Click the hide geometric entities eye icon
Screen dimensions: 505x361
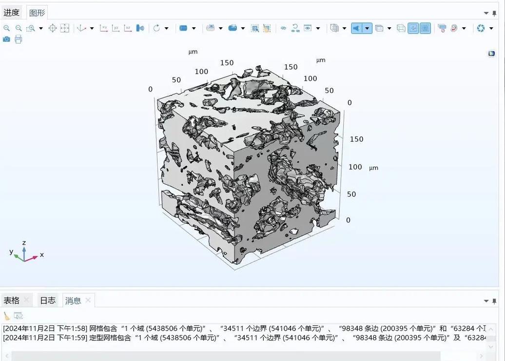click(x=283, y=28)
